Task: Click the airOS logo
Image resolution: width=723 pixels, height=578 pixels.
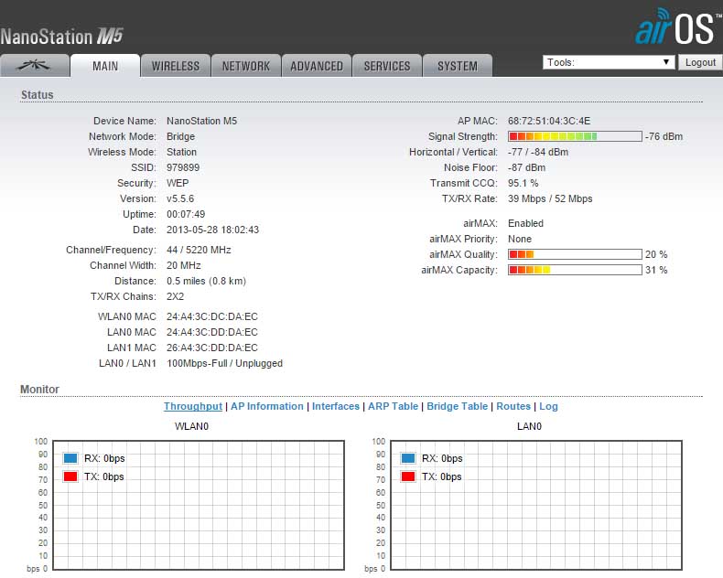Action: [678, 27]
